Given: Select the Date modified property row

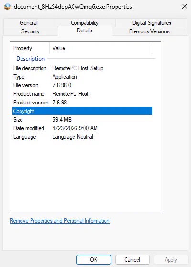Looking at the screenshot, I should (82, 128).
